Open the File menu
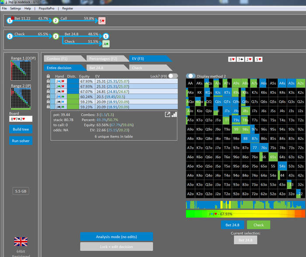The width and height of the screenshot is (306, 257). click(x=4, y=8)
